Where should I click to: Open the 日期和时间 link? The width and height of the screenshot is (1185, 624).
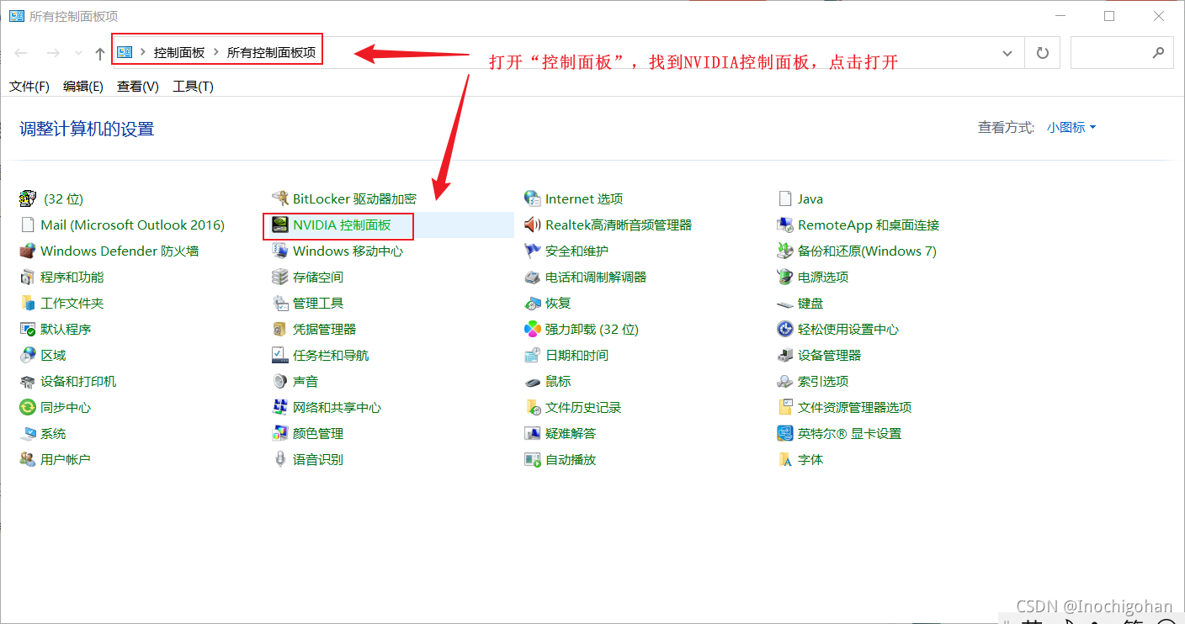click(577, 356)
